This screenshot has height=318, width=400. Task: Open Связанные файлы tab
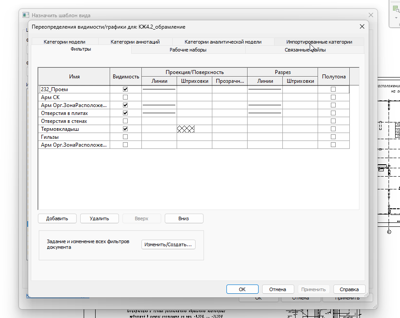[x=305, y=50]
